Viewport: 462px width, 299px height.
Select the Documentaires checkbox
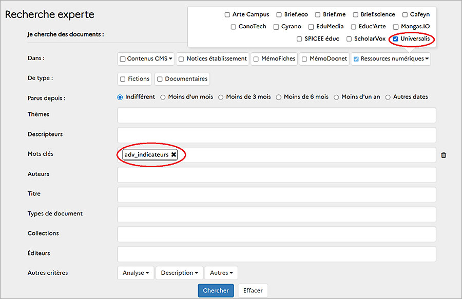[x=160, y=79]
